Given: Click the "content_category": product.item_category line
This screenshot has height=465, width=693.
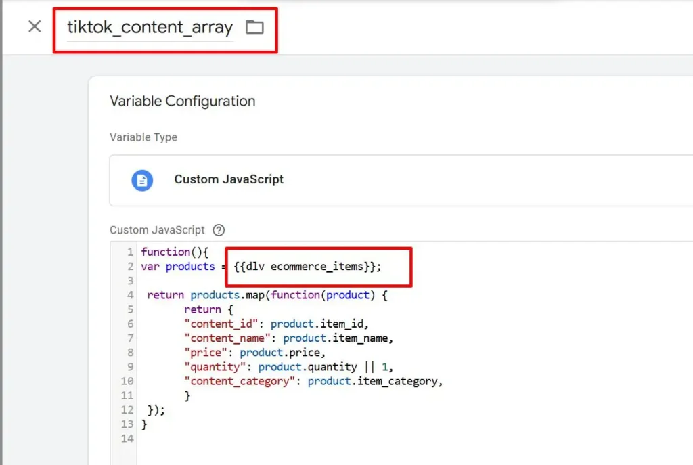Looking at the screenshot, I should [x=313, y=382].
